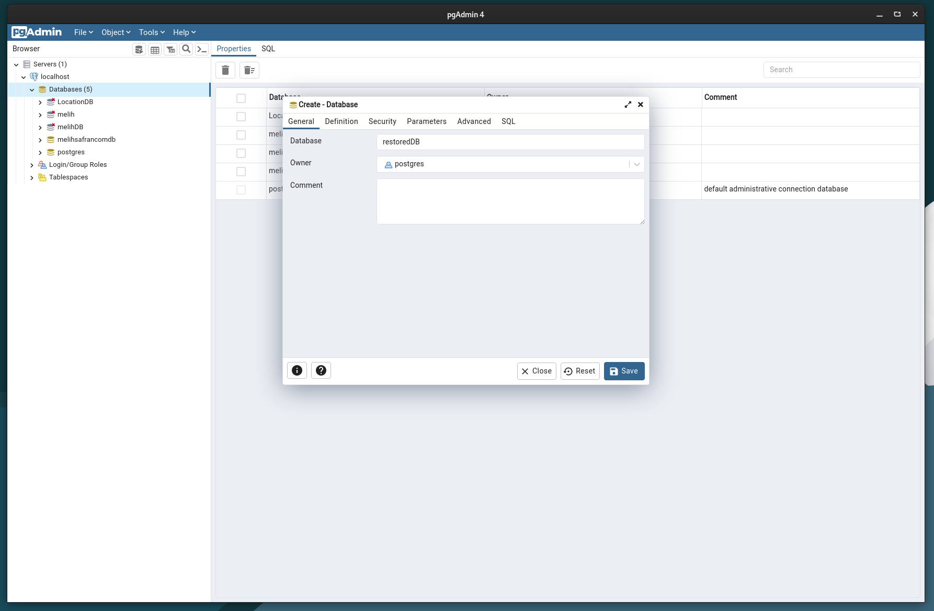Expand the postgres database tree node

tap(40, 153)
